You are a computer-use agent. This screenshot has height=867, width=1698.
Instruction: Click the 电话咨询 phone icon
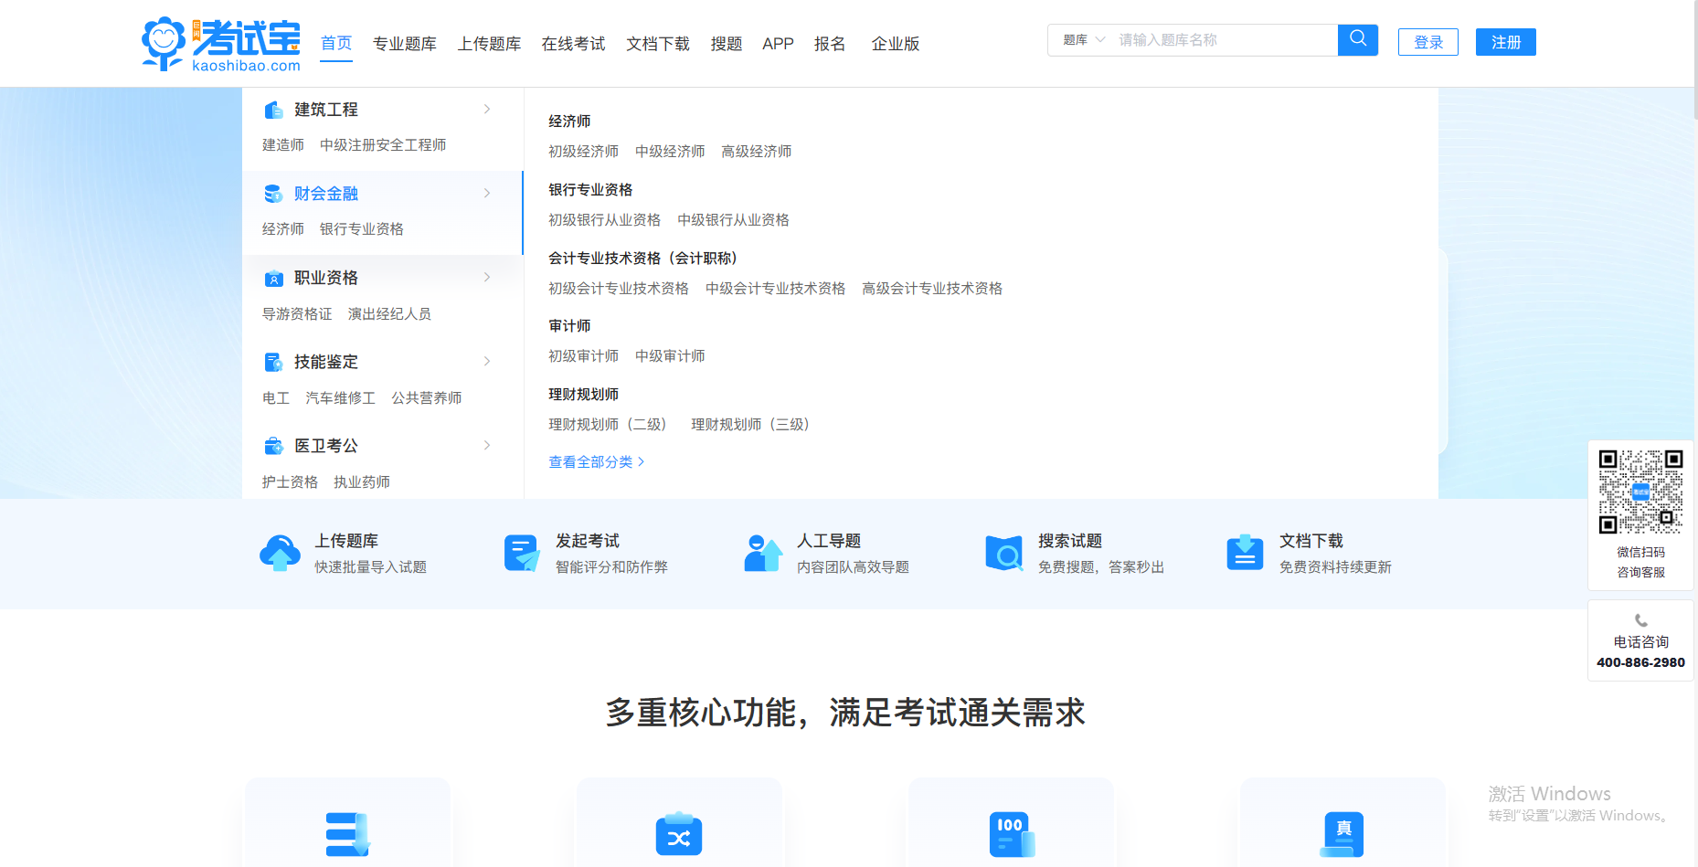click(x=1640, y=620)
